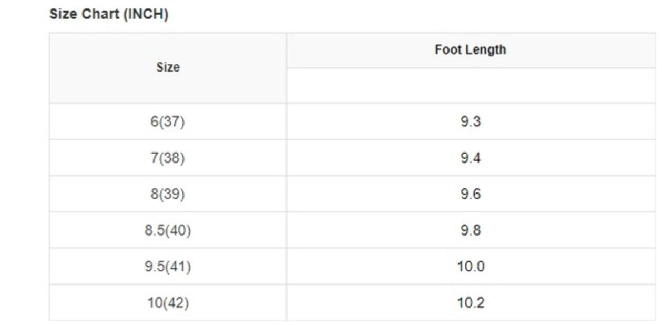
Task: Select the 9.5(41) size cell
Action: pyautogui.click(x=168, y=267)
